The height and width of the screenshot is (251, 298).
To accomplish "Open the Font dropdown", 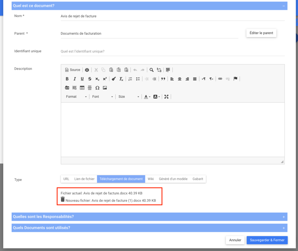I will [x=103, y=97].
